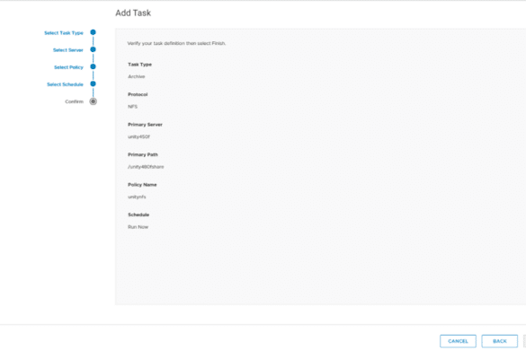Select the NFS protocol value
The width and height of the screenshot is (526, 350).
132,107
